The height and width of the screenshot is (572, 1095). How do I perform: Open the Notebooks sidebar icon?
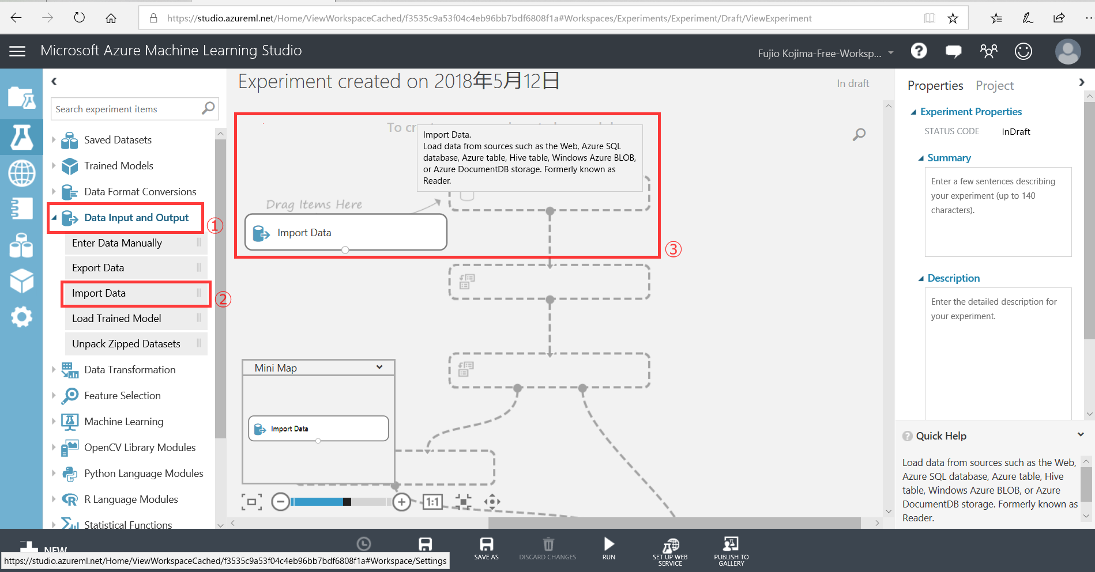pyautogui.click(x=21, y=209)
